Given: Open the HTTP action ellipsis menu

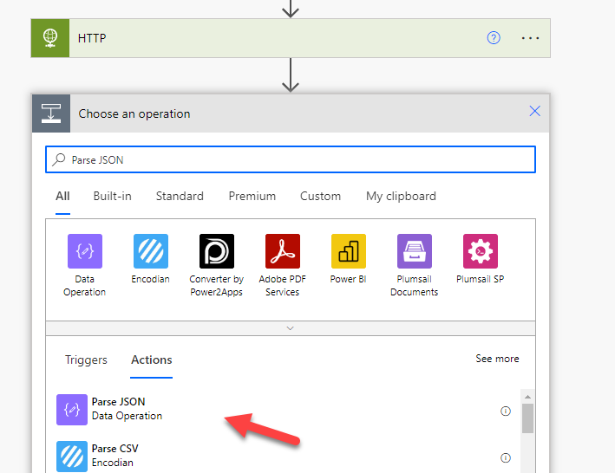Looking at the screenshot, I should tap(530, 38).
